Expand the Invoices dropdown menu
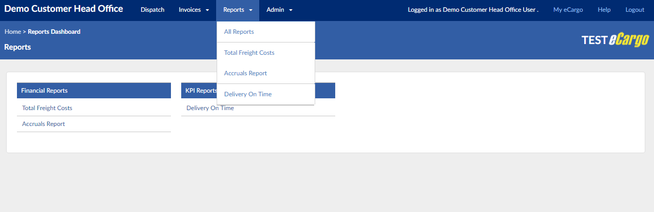The image size is (654, 212). click(194, 10)
